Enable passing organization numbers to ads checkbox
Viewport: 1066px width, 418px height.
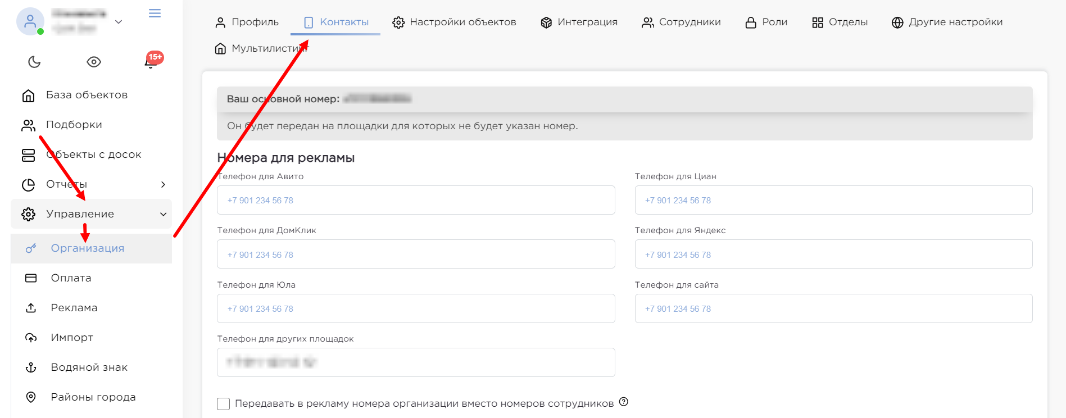(x=224, y=404)
